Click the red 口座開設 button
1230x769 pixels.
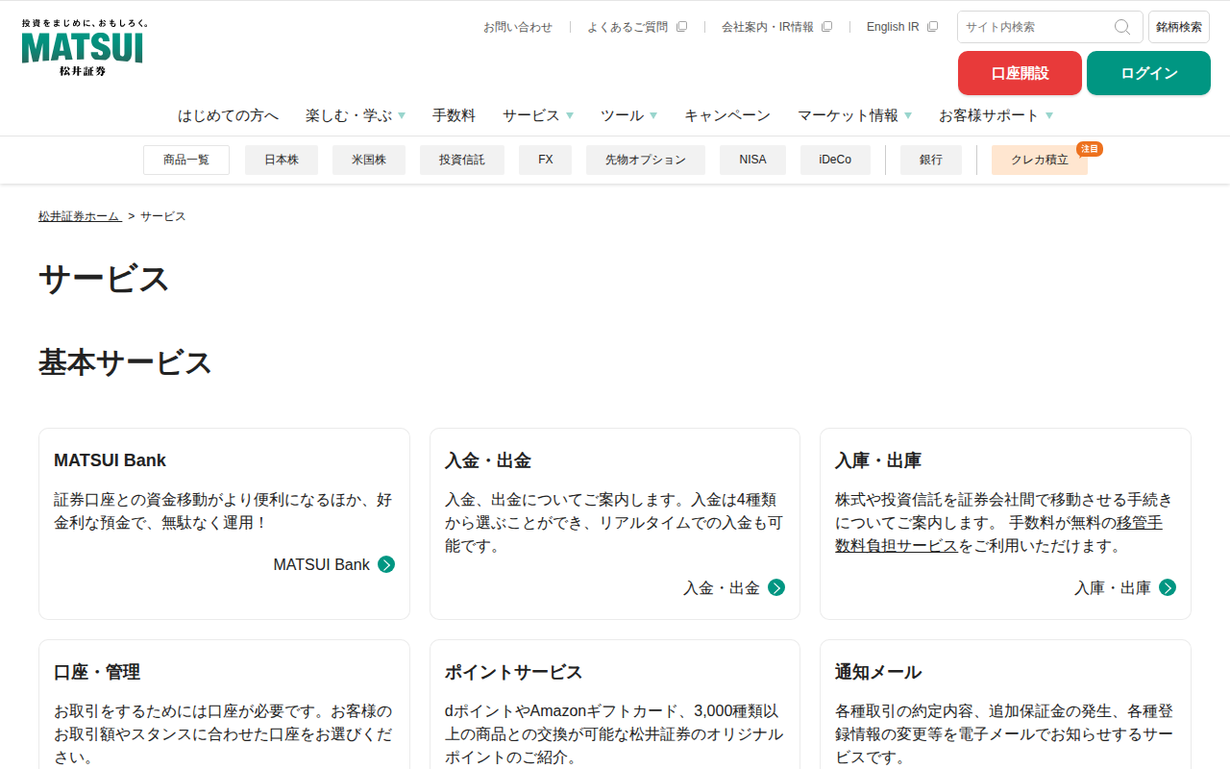pyautogui.click(x=1020, y=73)
